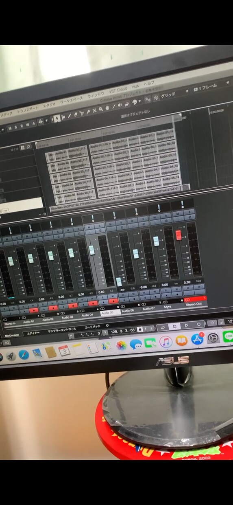Open iBooks from the Dock
The width and height of the screenshot is (233, 505).
(x=181, y=340)
